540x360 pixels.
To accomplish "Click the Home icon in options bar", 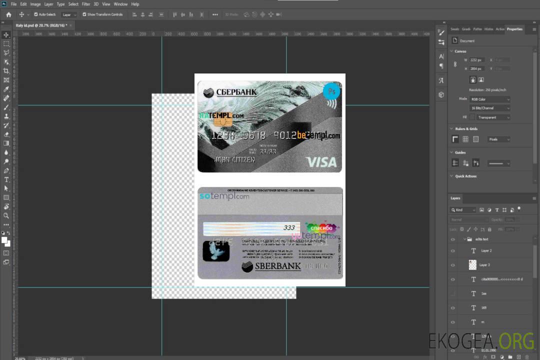I will pos(8,14).
